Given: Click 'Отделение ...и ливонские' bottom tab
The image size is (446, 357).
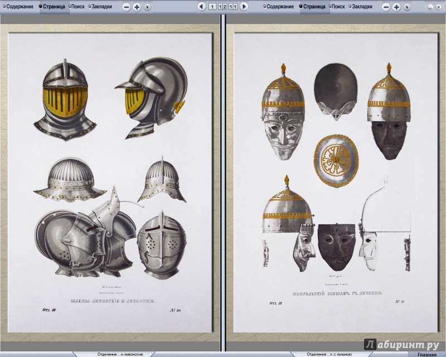Looking at the screenshot, I should coord(120,354).
